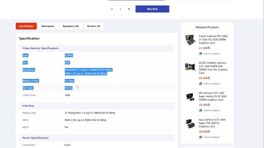Viewport: 264px width, 148px height.
Task: Open the Specification tab
Action: pyautogui.click(x=26, y=26)
